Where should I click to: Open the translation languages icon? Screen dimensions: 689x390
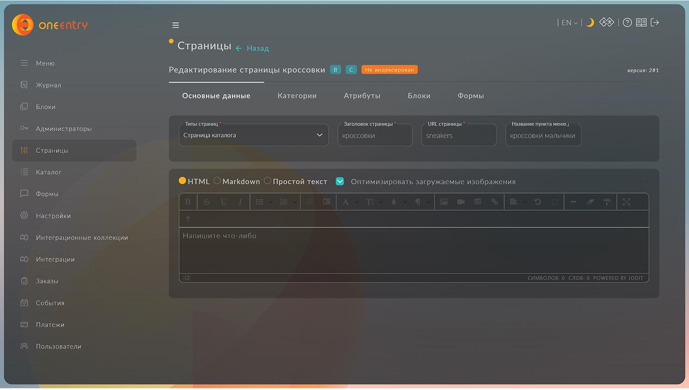click(x=606, y=22)
